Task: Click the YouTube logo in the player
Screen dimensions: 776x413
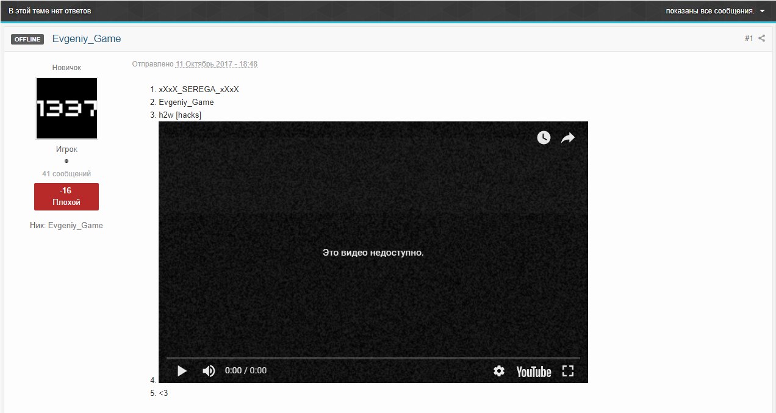Action: coord(533,372)
